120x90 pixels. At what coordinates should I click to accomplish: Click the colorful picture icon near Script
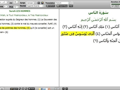click(x=42, y=3)
